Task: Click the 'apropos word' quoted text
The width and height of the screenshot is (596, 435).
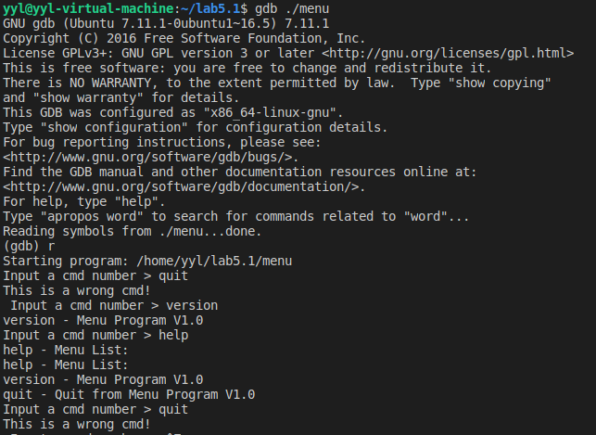Action: (x=92, y=216)
